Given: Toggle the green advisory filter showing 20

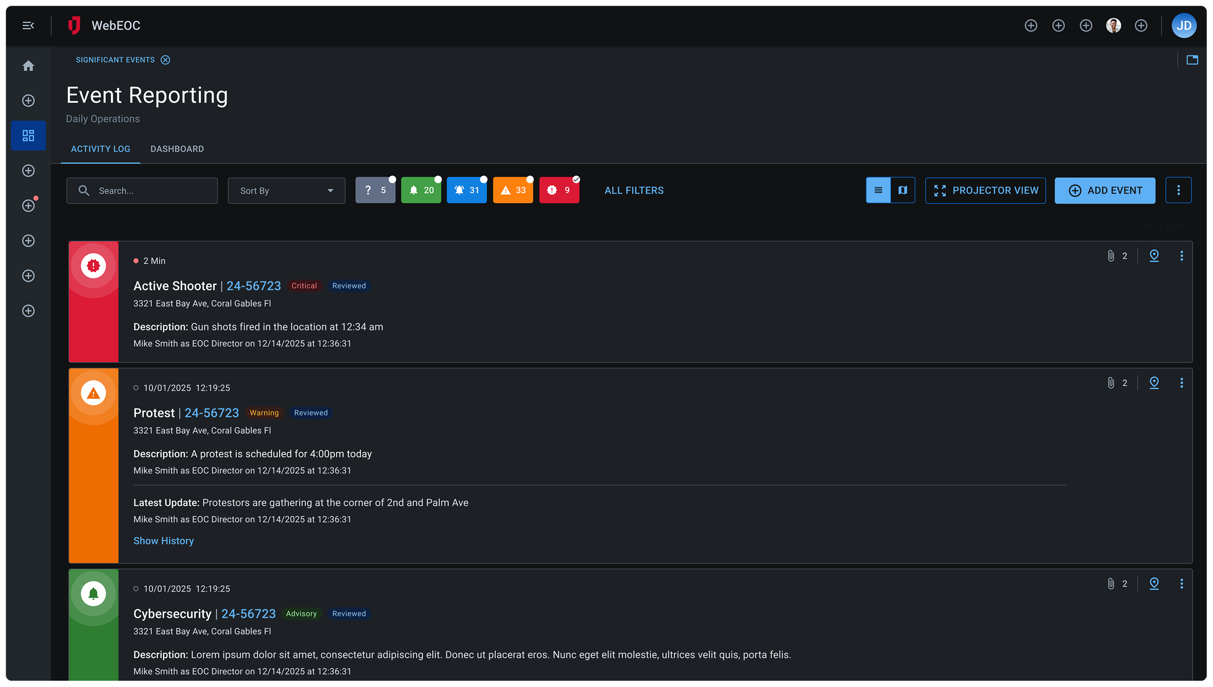Looking at the screenshot, I should 421,190.
